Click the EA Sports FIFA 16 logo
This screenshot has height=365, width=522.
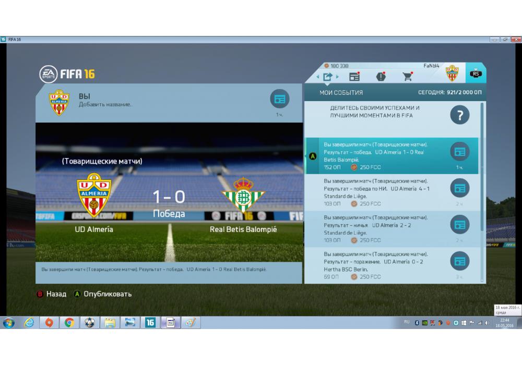click(67, 74)
